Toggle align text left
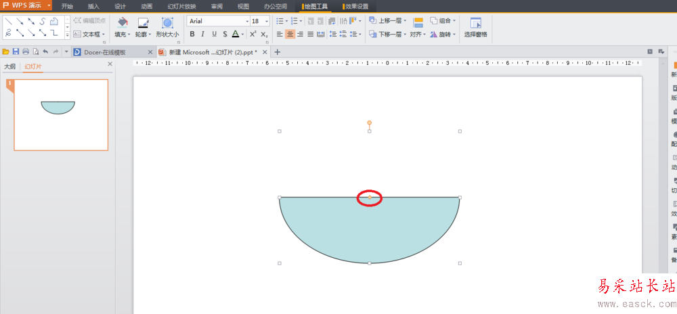 coord(280,34)
